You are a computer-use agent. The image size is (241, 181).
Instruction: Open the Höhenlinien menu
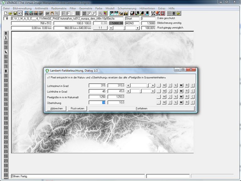pos(147,8)
